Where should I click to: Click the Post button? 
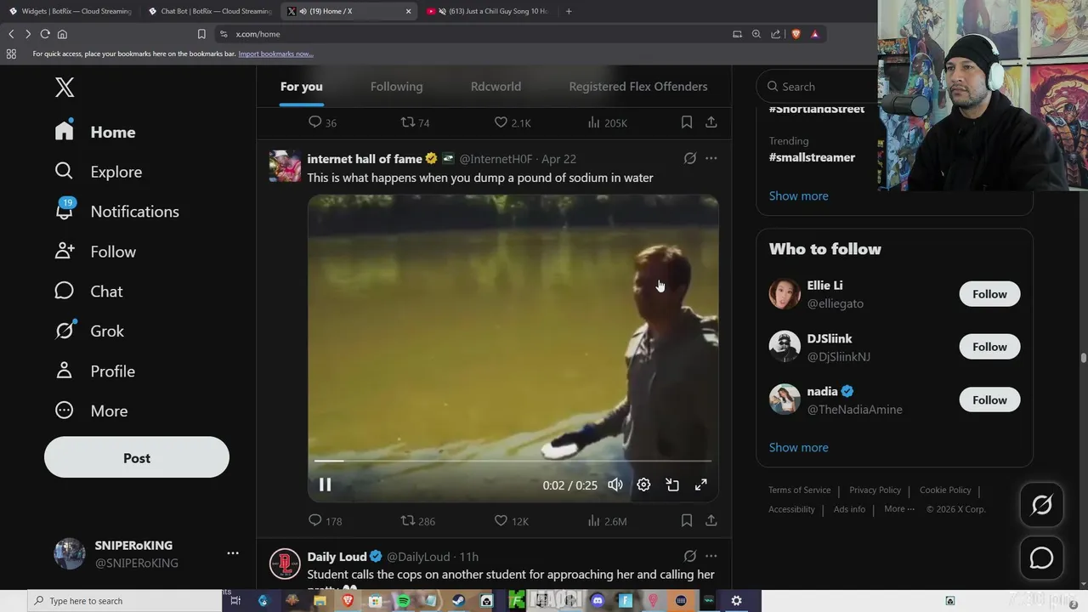pyautogui.click(x=137, y=457)
